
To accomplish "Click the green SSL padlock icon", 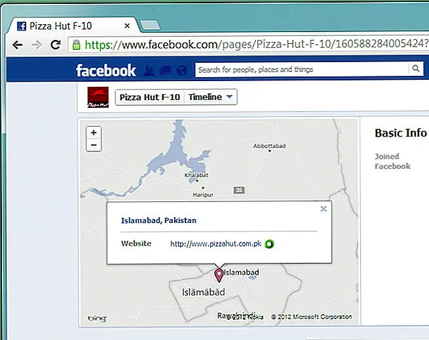I will (x=77, y=44).
